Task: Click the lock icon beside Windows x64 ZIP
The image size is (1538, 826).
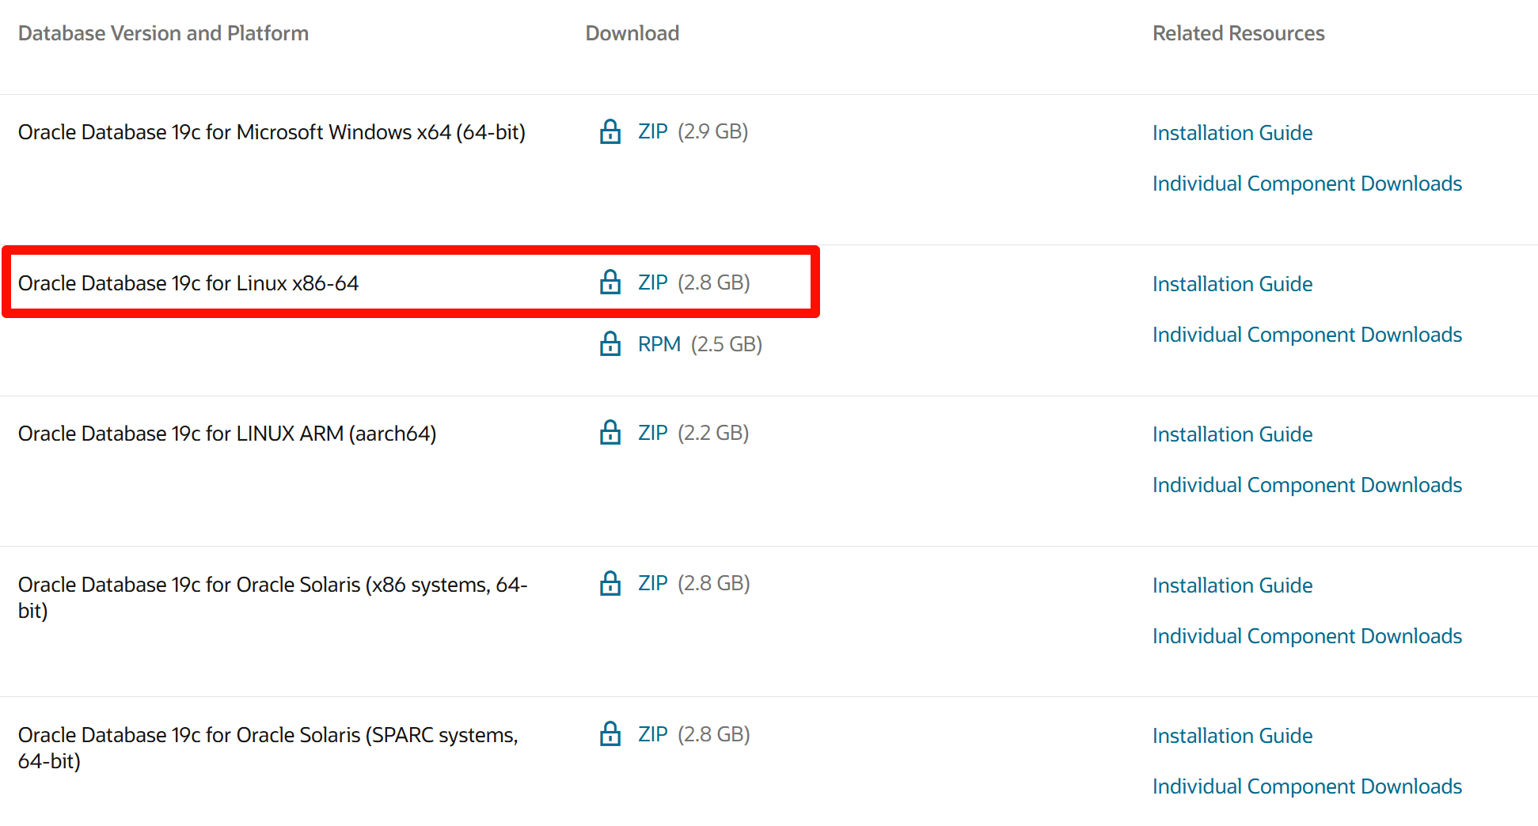Action: tap(610, 131)
